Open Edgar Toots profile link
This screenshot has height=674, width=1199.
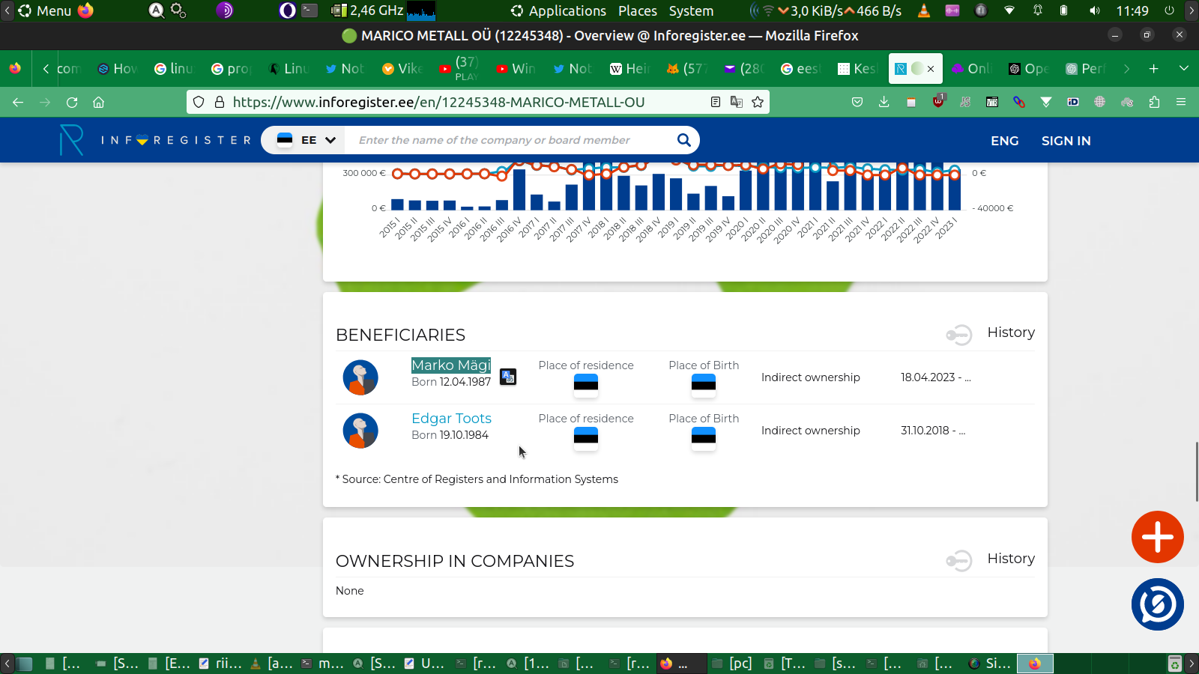[x=451, y=419]
